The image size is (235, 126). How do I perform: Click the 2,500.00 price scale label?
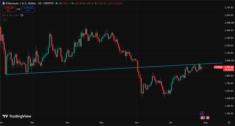click(229, 23)
